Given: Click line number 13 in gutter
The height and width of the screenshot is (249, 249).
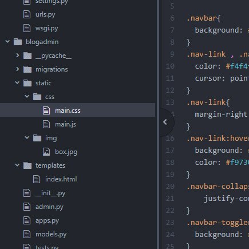Looking at the screenshot, I should 170,102.
